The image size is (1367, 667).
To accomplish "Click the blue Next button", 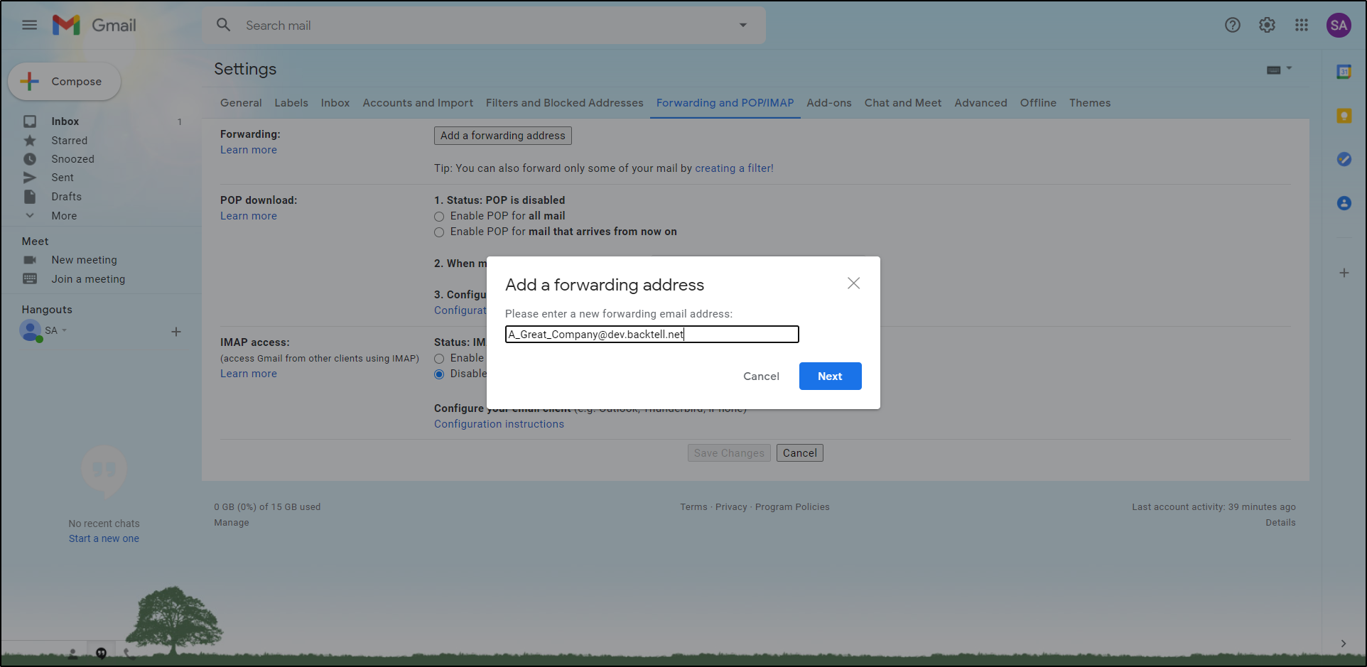I will click(830, 376).
